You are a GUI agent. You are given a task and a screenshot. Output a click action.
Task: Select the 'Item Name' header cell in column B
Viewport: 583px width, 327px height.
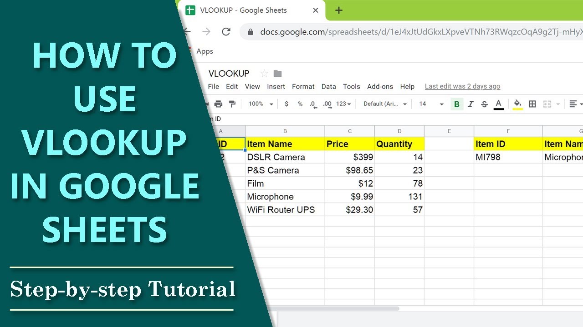(285, 144)
